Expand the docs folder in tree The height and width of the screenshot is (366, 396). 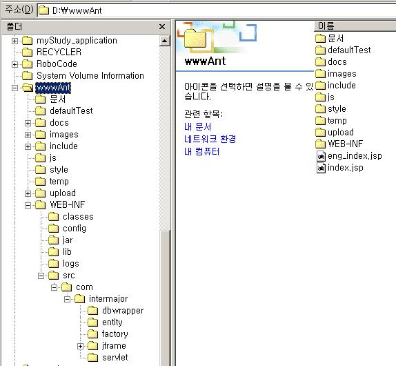coord(28,123)
